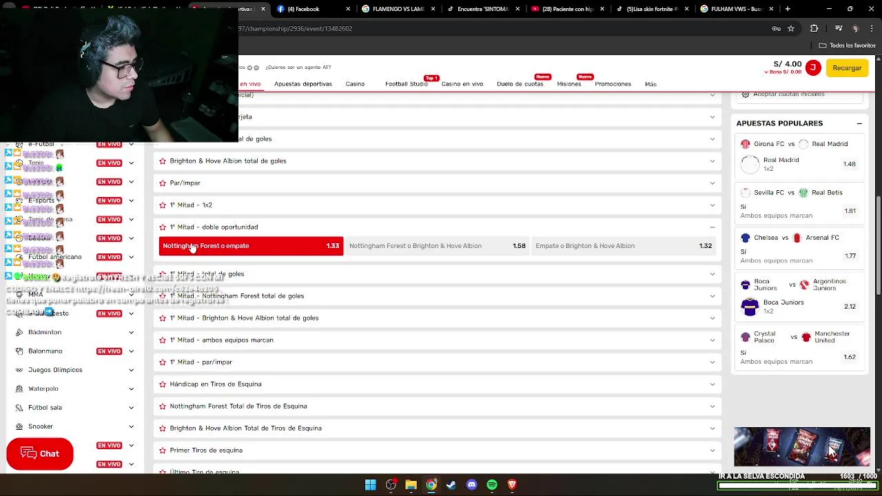The height and width of the screenshot is (496, 882).
Task: Open a new browser tab with plus icon
Action: (788, 9)
